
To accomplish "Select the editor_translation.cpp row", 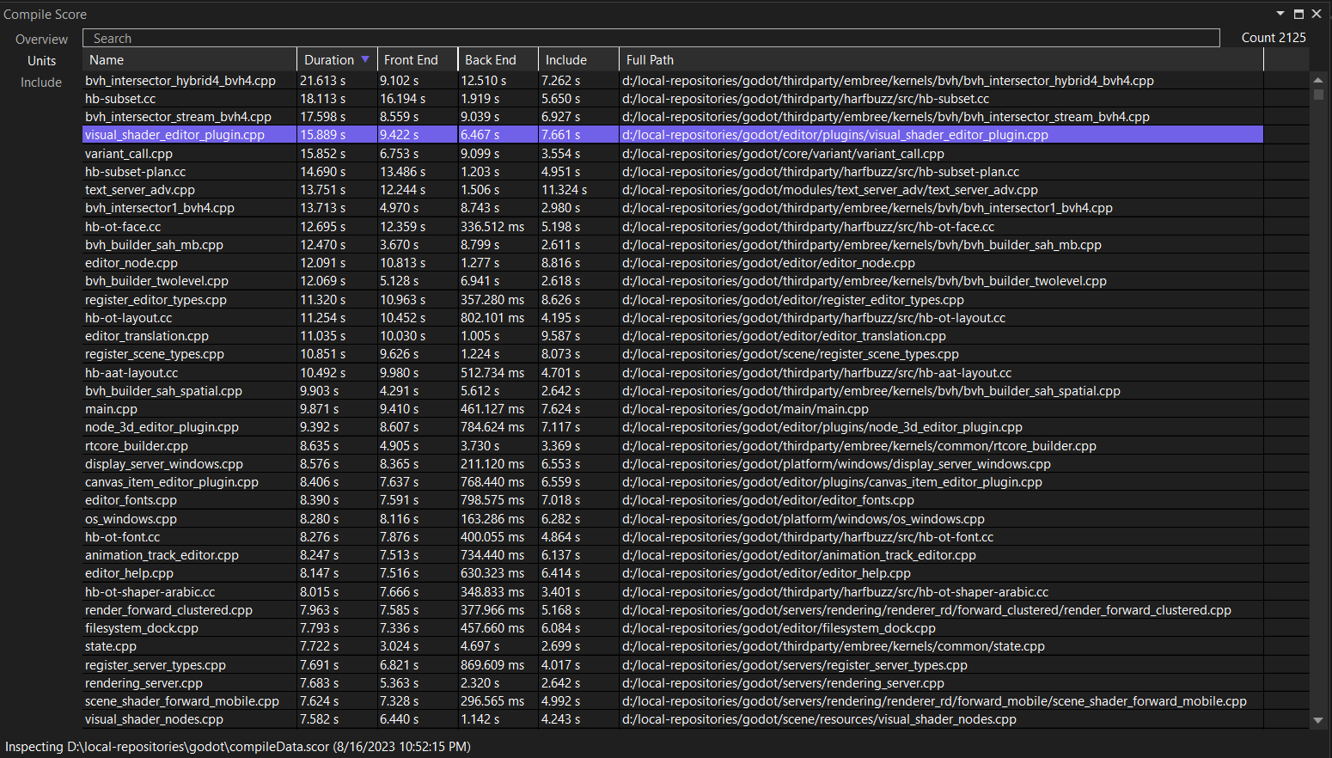I will 673,336.
